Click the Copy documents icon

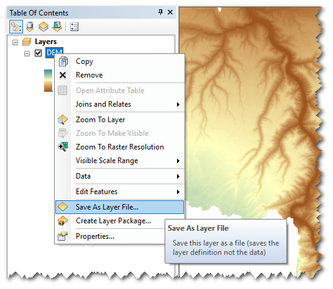click(x=63, y=61)
